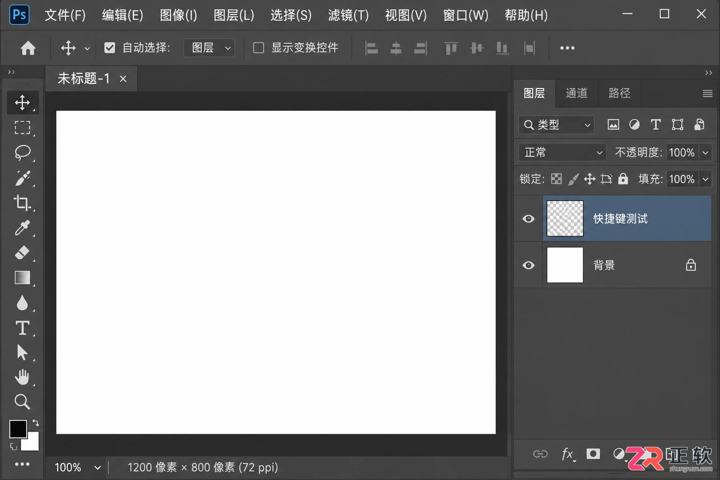Switch to the 通道 tab
720x480 pixels.
pyautogui.click(x=576, y=93)
